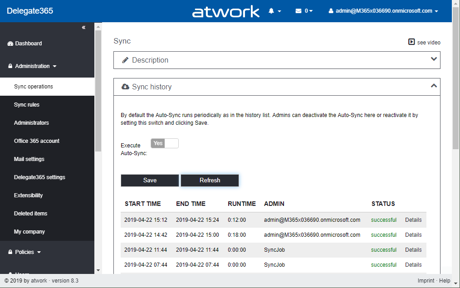Open the Imprint link

426,281
